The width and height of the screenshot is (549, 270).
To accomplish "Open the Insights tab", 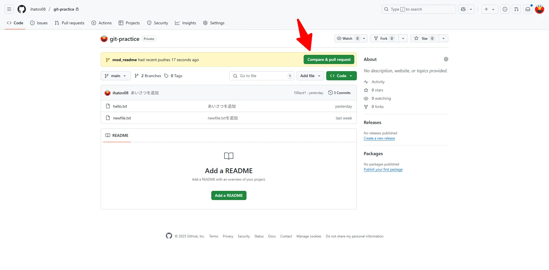I will click(x=186, y=23).
